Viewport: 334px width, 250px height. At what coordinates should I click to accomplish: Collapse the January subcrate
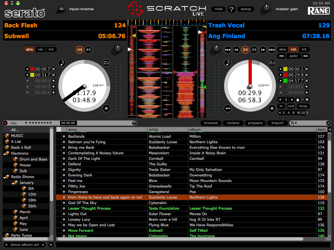click(x=13, y=184)
